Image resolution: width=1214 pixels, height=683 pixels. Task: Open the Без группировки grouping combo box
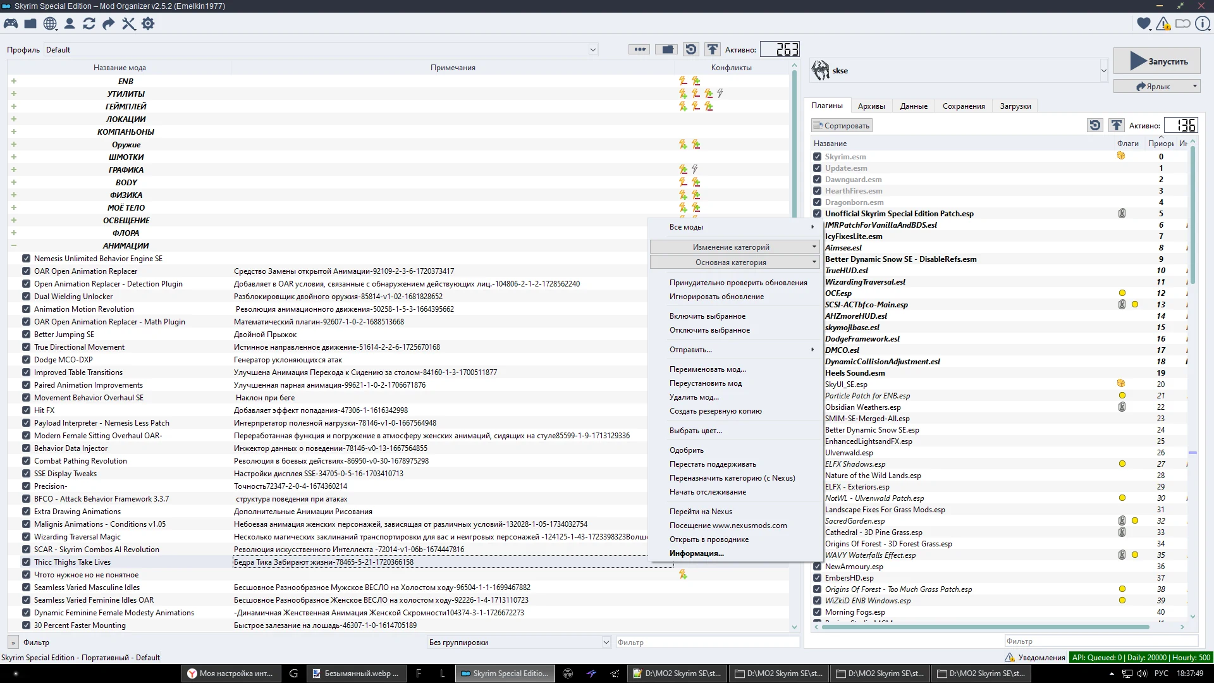tap(518, 642)
